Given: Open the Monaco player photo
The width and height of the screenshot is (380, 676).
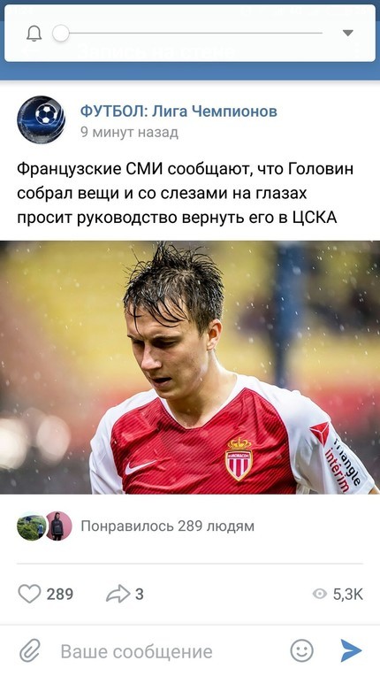Looking at the screenshot, I should [x=190, y=367].
